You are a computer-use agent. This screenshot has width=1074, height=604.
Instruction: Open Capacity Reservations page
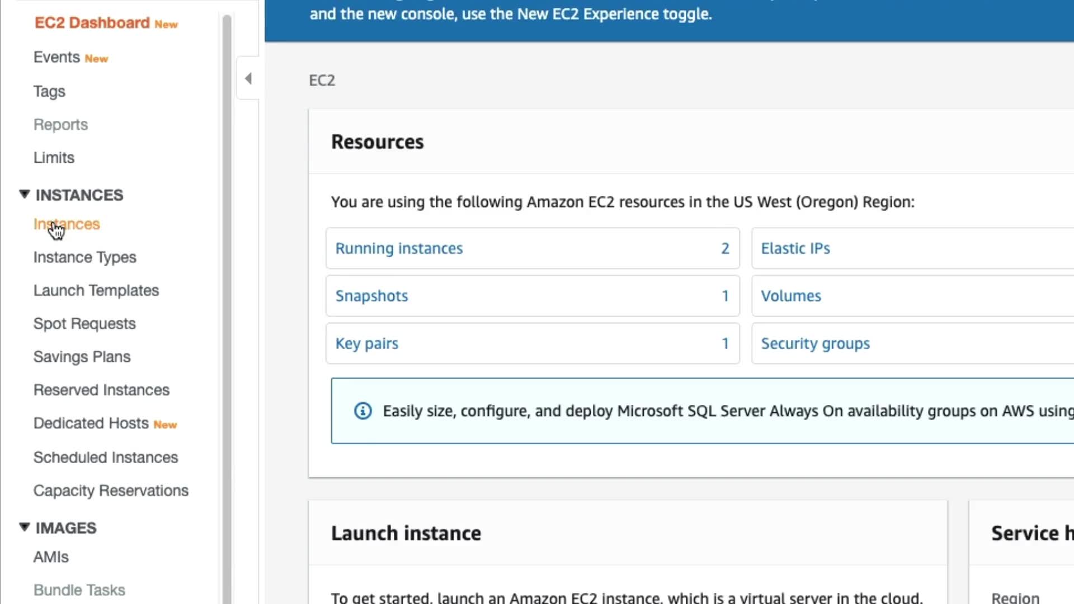(111, 490)
